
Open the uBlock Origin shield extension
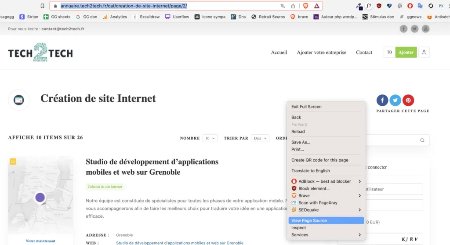tap(379, 6)
